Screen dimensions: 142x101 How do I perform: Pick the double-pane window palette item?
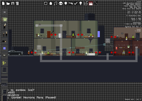4,92
